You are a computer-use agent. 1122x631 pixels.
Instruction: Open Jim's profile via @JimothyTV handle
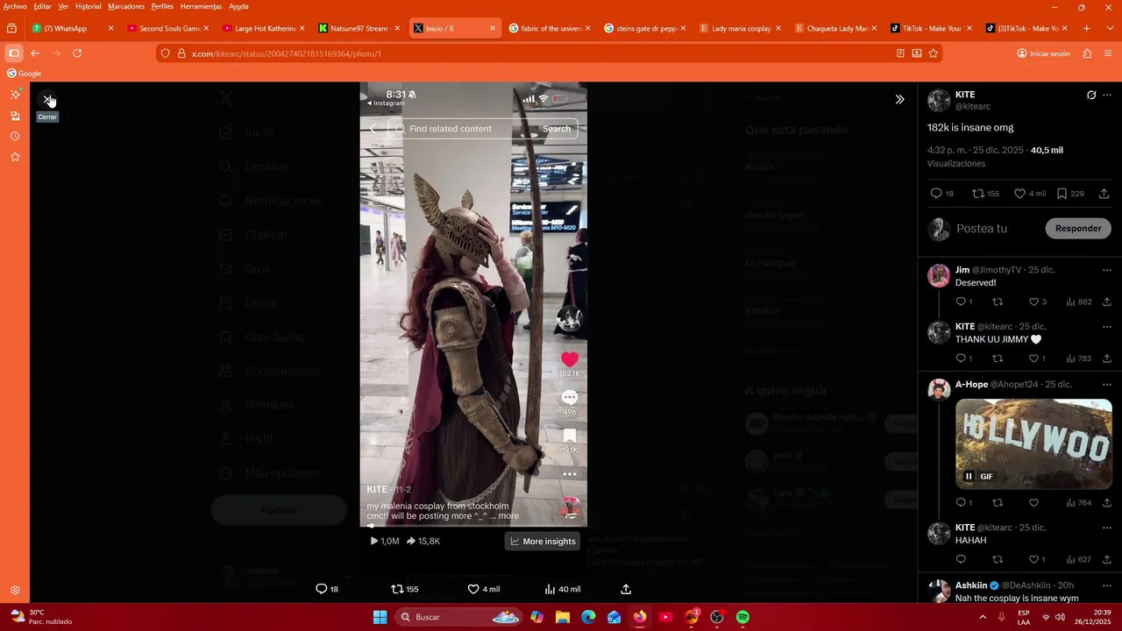[x=997, y=270]
